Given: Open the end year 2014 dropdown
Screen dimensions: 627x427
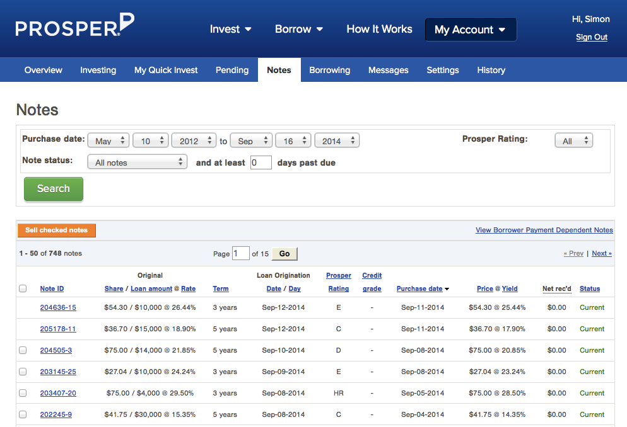Looking at the screenshot, I should [x=337, y=141].
